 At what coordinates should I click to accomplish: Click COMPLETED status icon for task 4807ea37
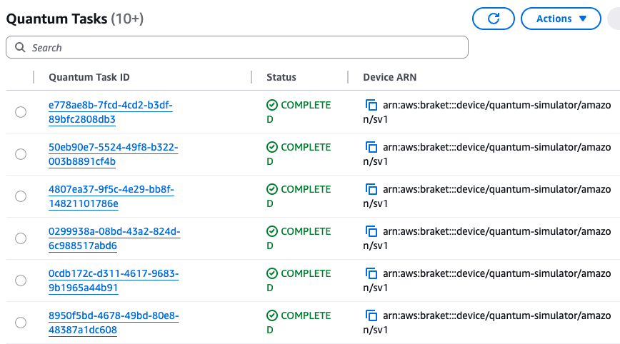[x=272, y=189]
